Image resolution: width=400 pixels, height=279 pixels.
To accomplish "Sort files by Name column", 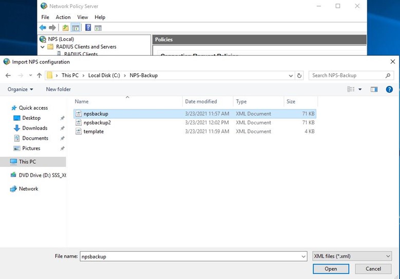I will tap(127, 101).
